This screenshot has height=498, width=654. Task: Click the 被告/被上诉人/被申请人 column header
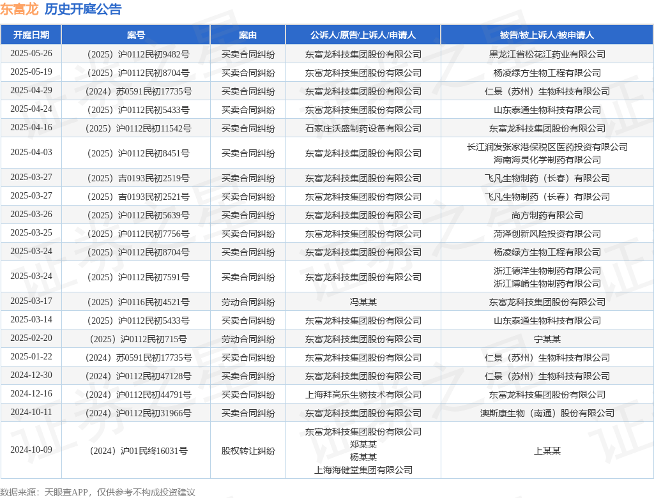(x=547, y=35)
